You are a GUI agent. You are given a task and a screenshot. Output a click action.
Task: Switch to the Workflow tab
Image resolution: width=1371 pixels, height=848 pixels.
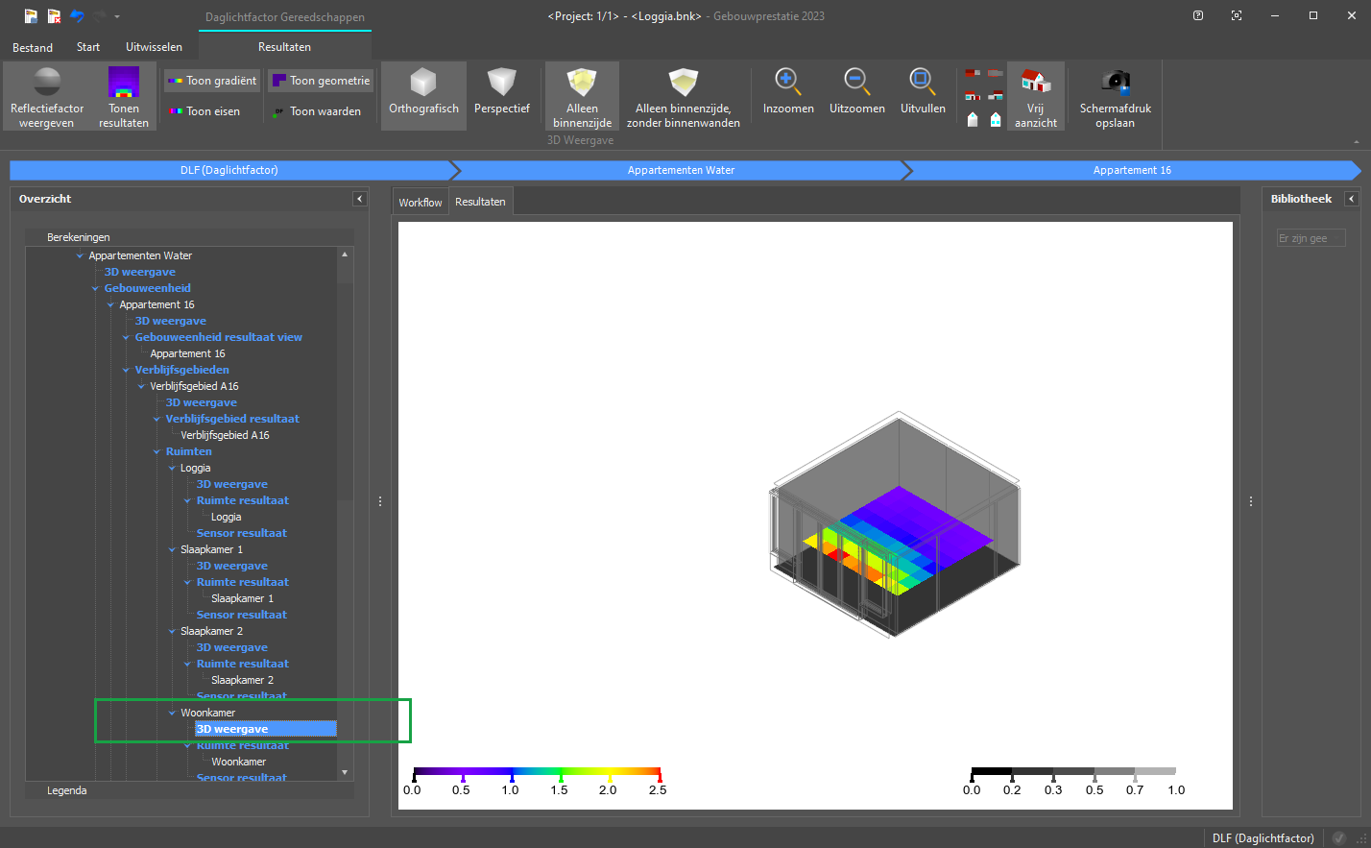point(421,203)
